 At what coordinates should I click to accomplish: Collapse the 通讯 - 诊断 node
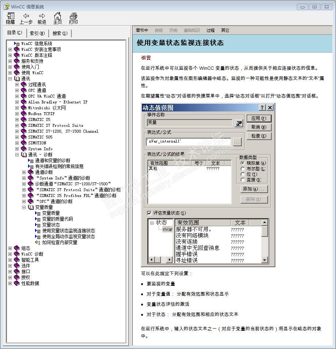(x=17, y=155)
